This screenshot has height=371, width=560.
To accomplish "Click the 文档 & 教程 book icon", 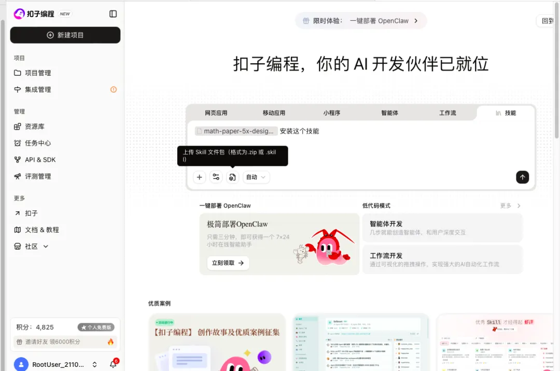I will (x=18, y=230).
